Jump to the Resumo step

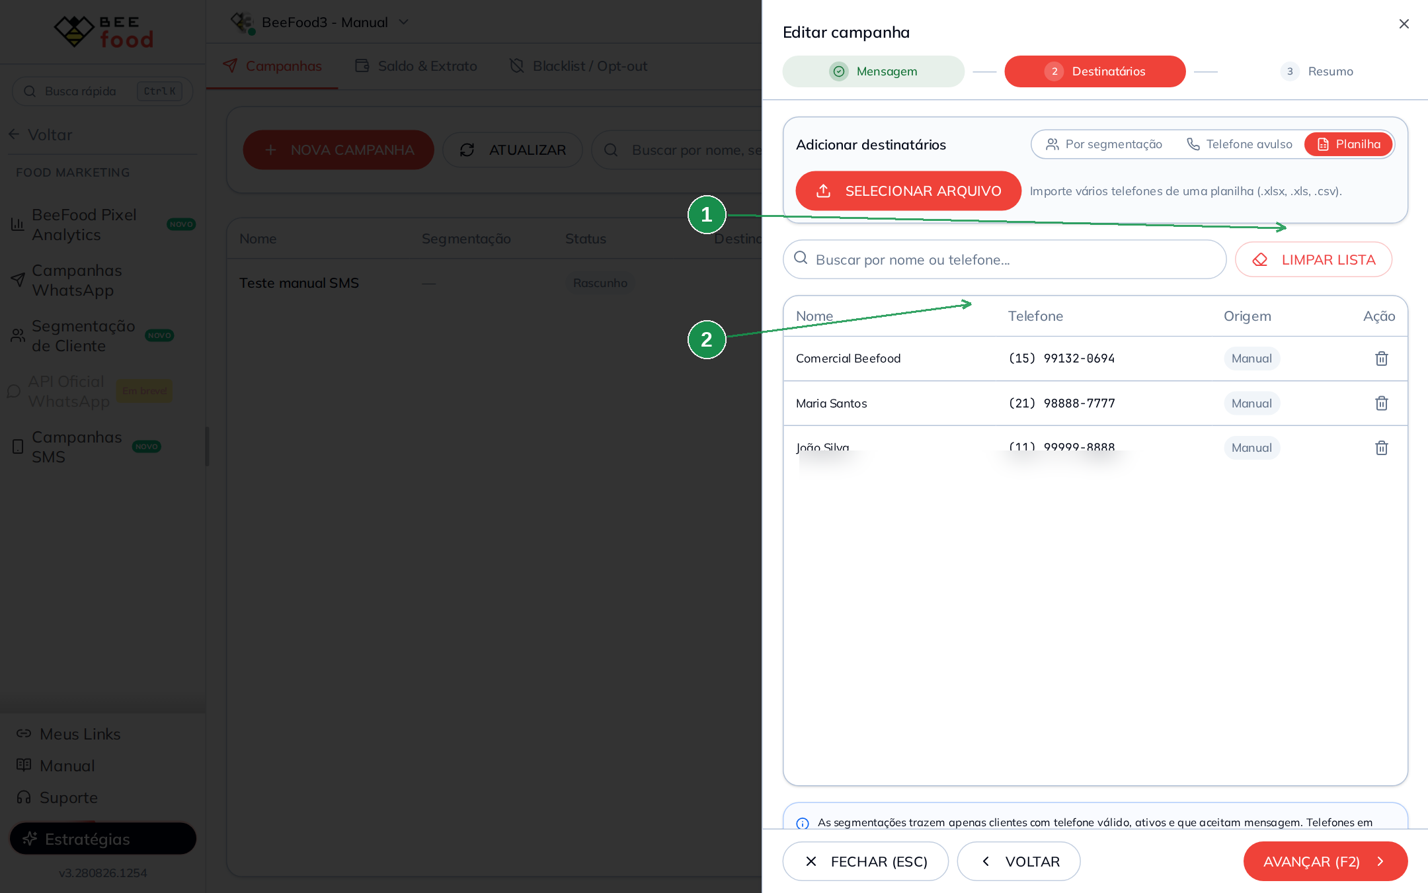point(1316,71)
